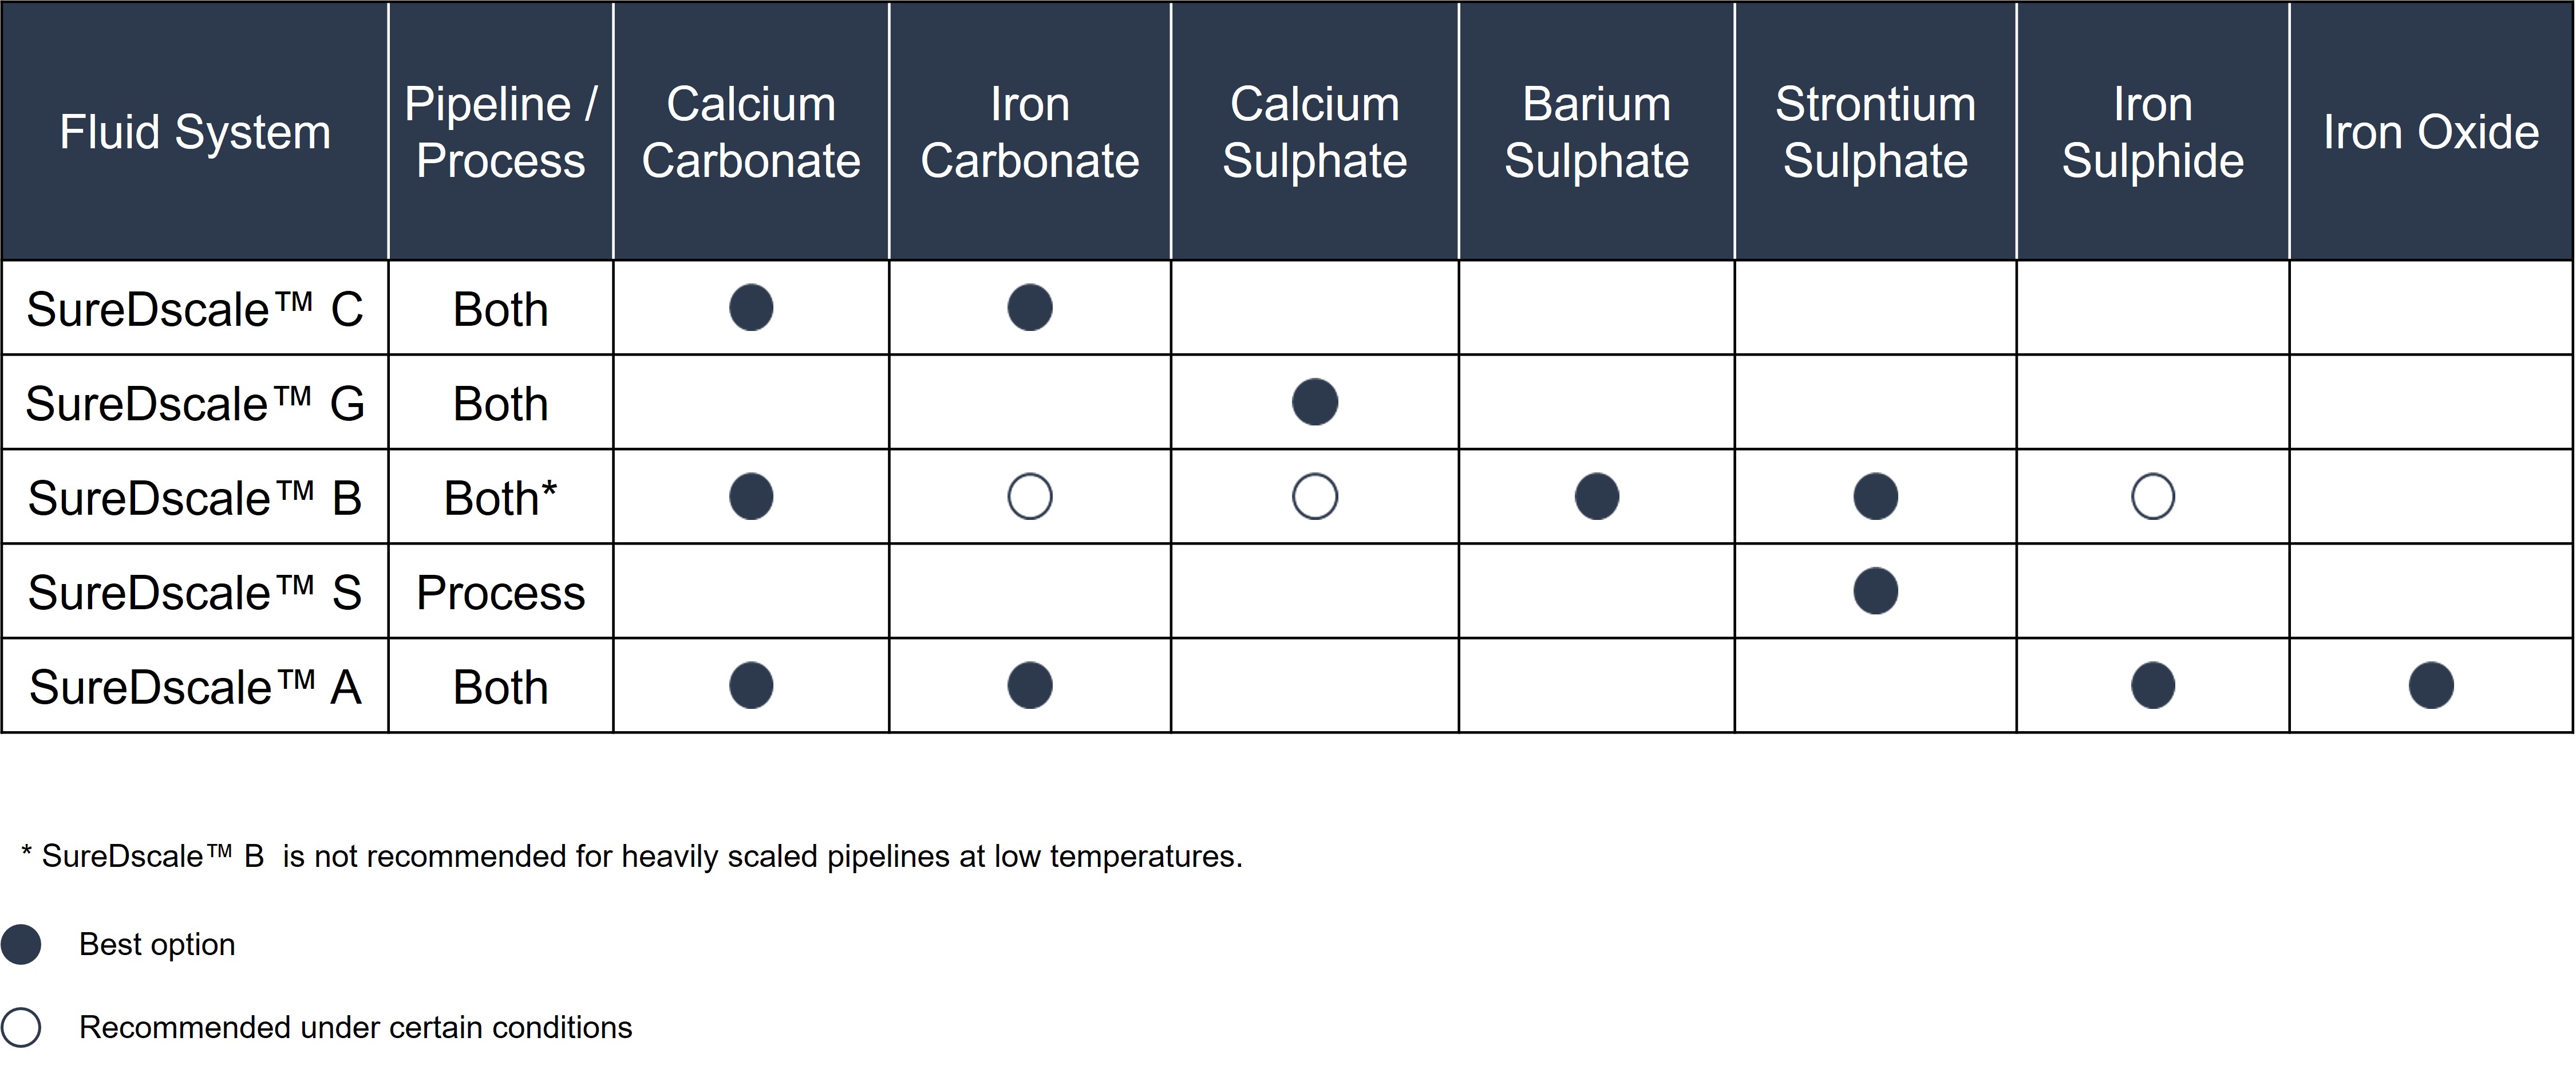Image resolution: width=2576 pixels, height=1065 pixels.
Task: Click hollow circle for SureDscale B Iron Sulphide
Action: (x=2153, y=496)
